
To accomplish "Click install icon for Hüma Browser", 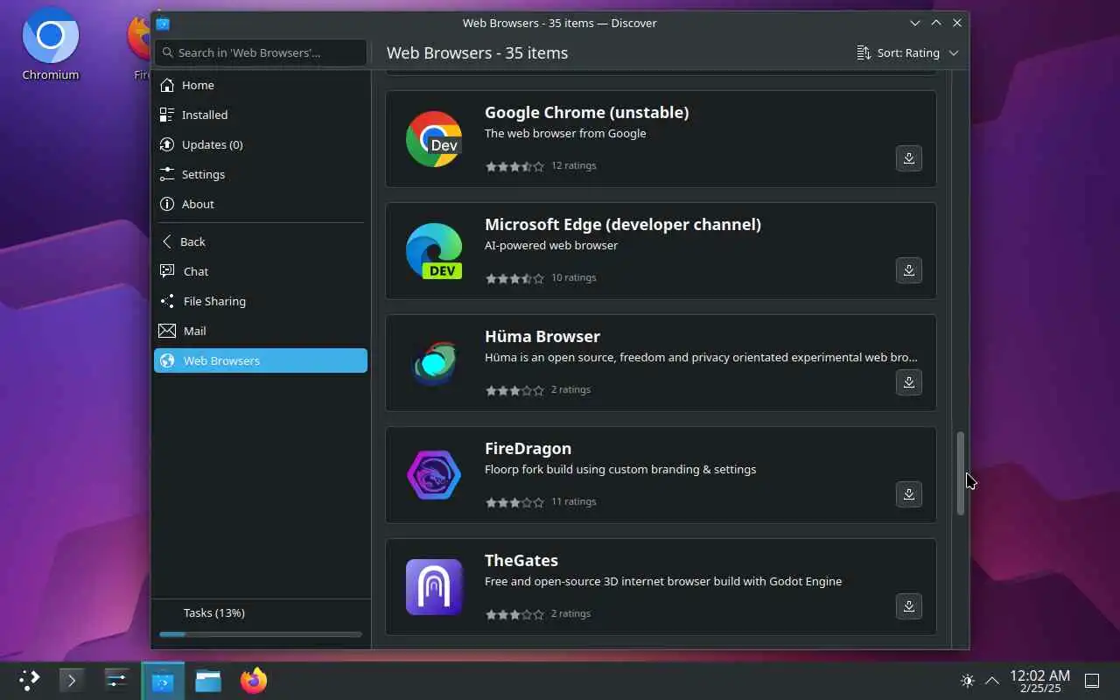I will point(909,382).
